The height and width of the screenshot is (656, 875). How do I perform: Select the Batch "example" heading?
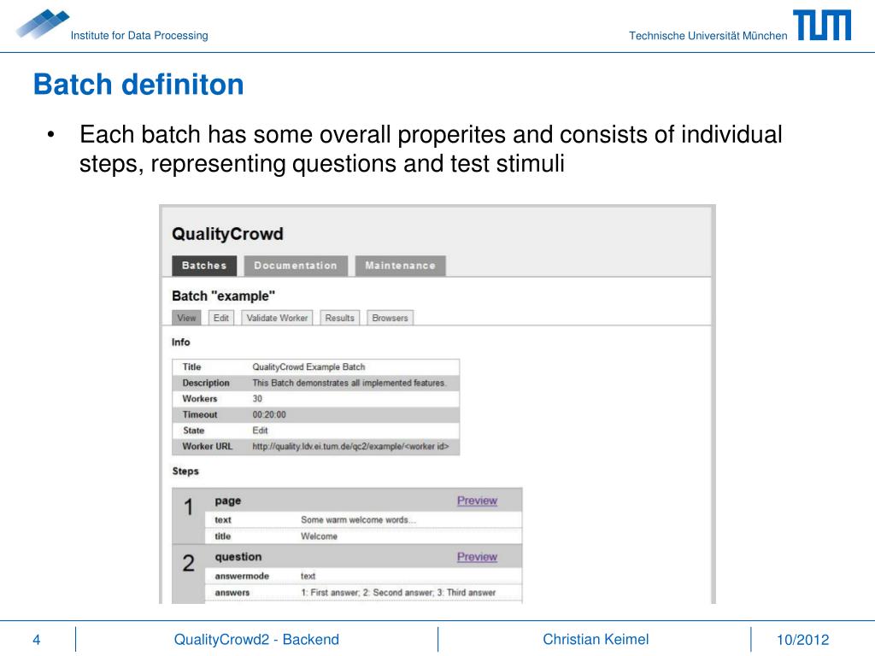click(223, 296)
